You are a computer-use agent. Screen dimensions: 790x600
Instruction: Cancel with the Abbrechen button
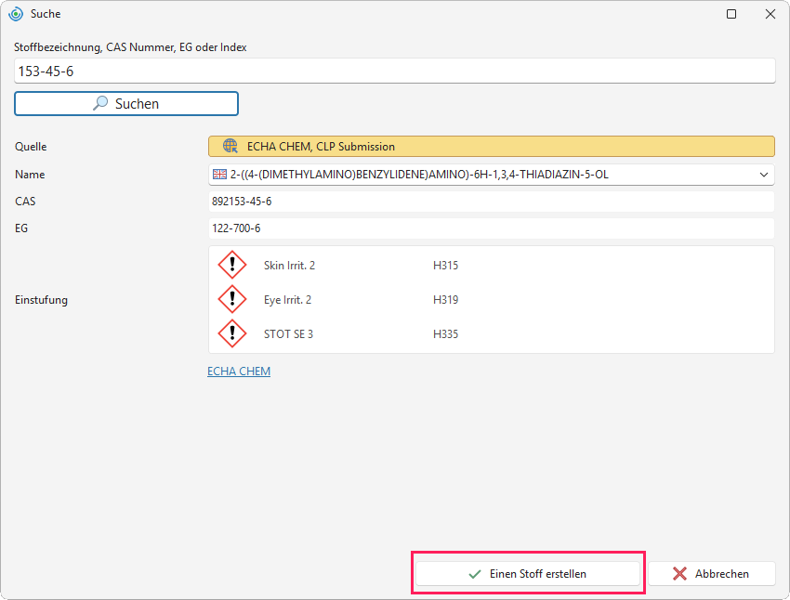(711, 574)
